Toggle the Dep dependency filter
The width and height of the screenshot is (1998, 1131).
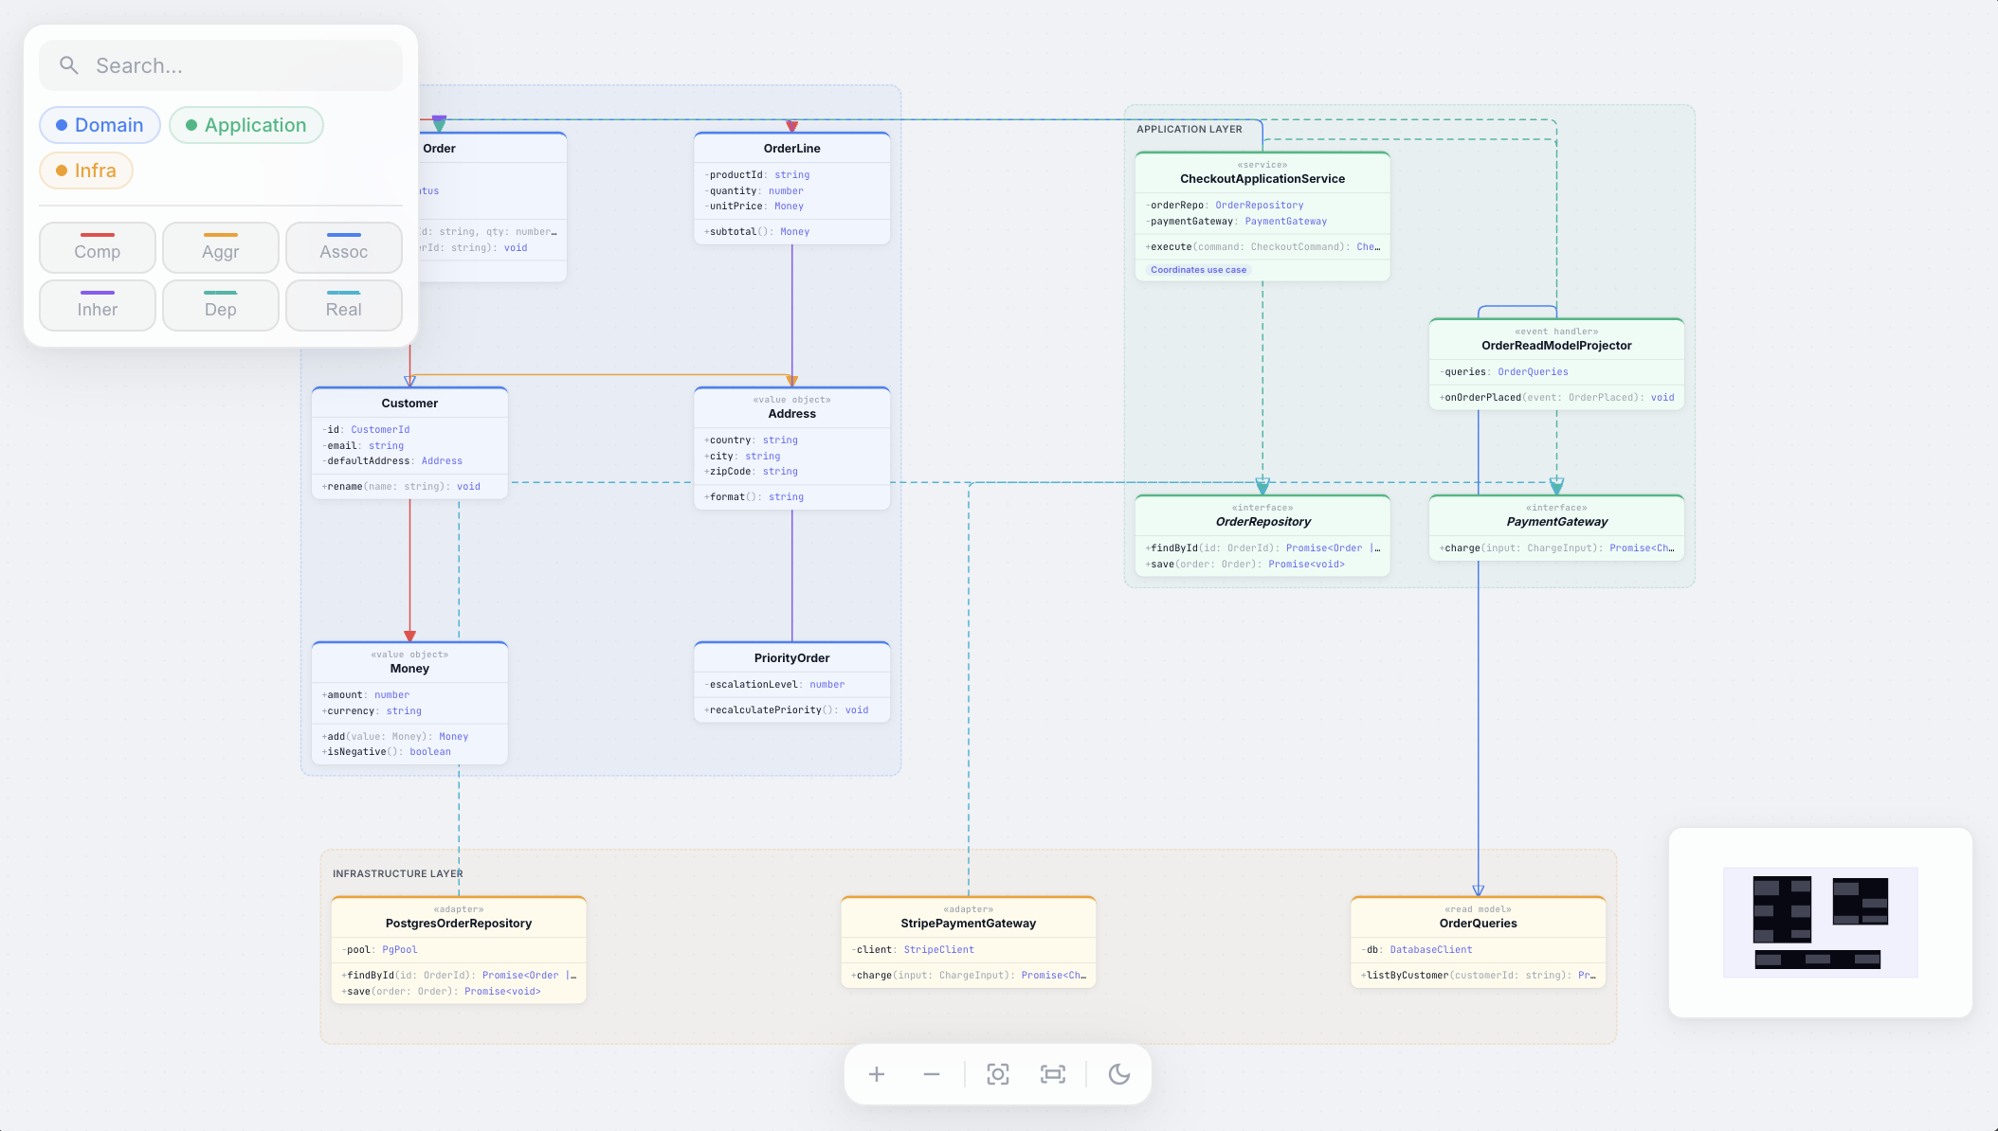click(220, 305)
